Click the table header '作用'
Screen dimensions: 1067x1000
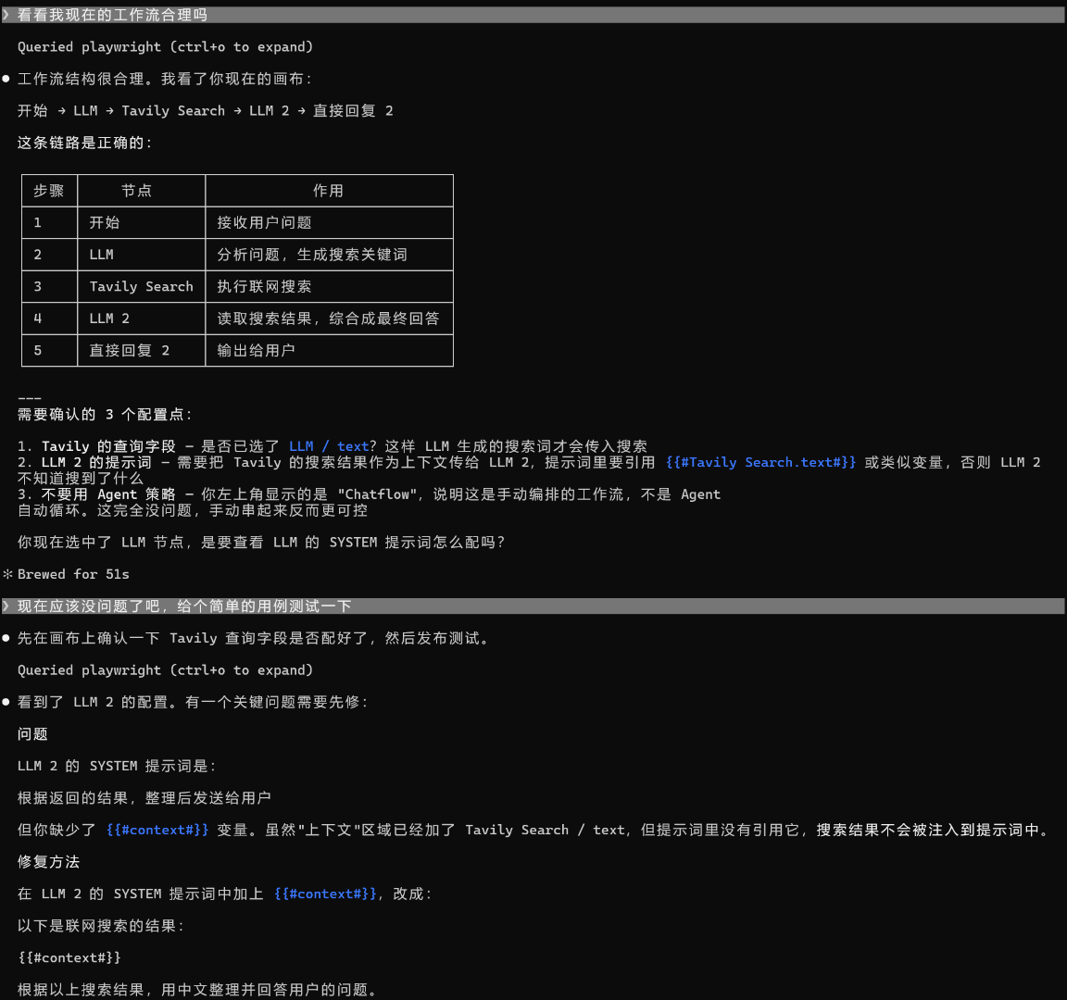coord(328,191)
